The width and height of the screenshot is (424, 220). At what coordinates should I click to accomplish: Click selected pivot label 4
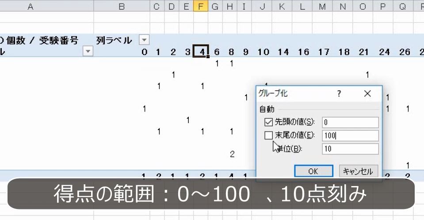pos(201,51)
